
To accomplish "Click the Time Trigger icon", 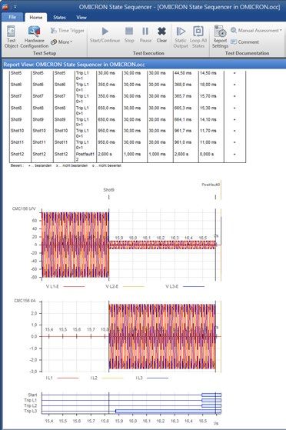I will [54, 31].
